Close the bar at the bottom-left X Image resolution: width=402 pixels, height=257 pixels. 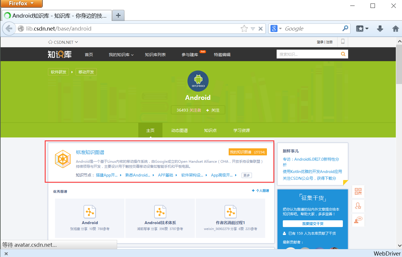tap(6, 254)
